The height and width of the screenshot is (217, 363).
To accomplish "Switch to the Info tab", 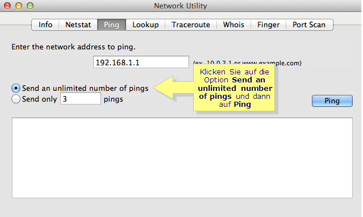I will [x=45, y=25].
